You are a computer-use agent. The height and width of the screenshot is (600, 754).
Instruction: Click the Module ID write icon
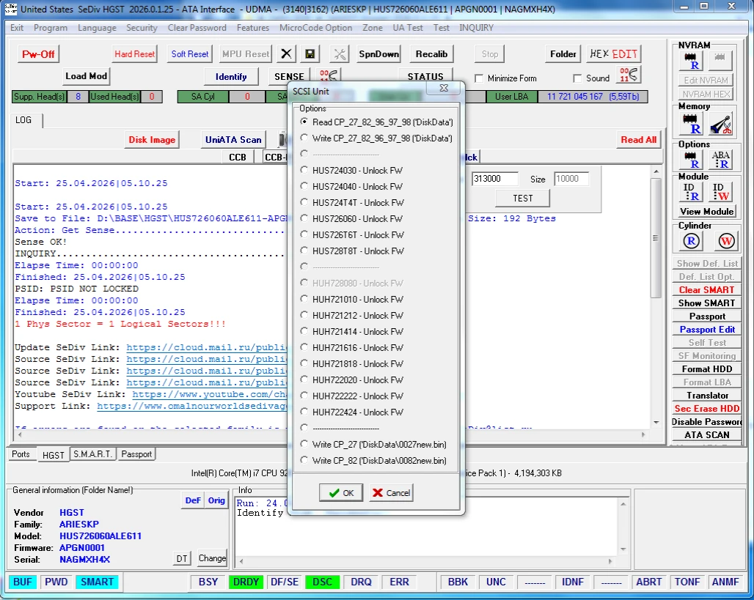pos(721,192)
